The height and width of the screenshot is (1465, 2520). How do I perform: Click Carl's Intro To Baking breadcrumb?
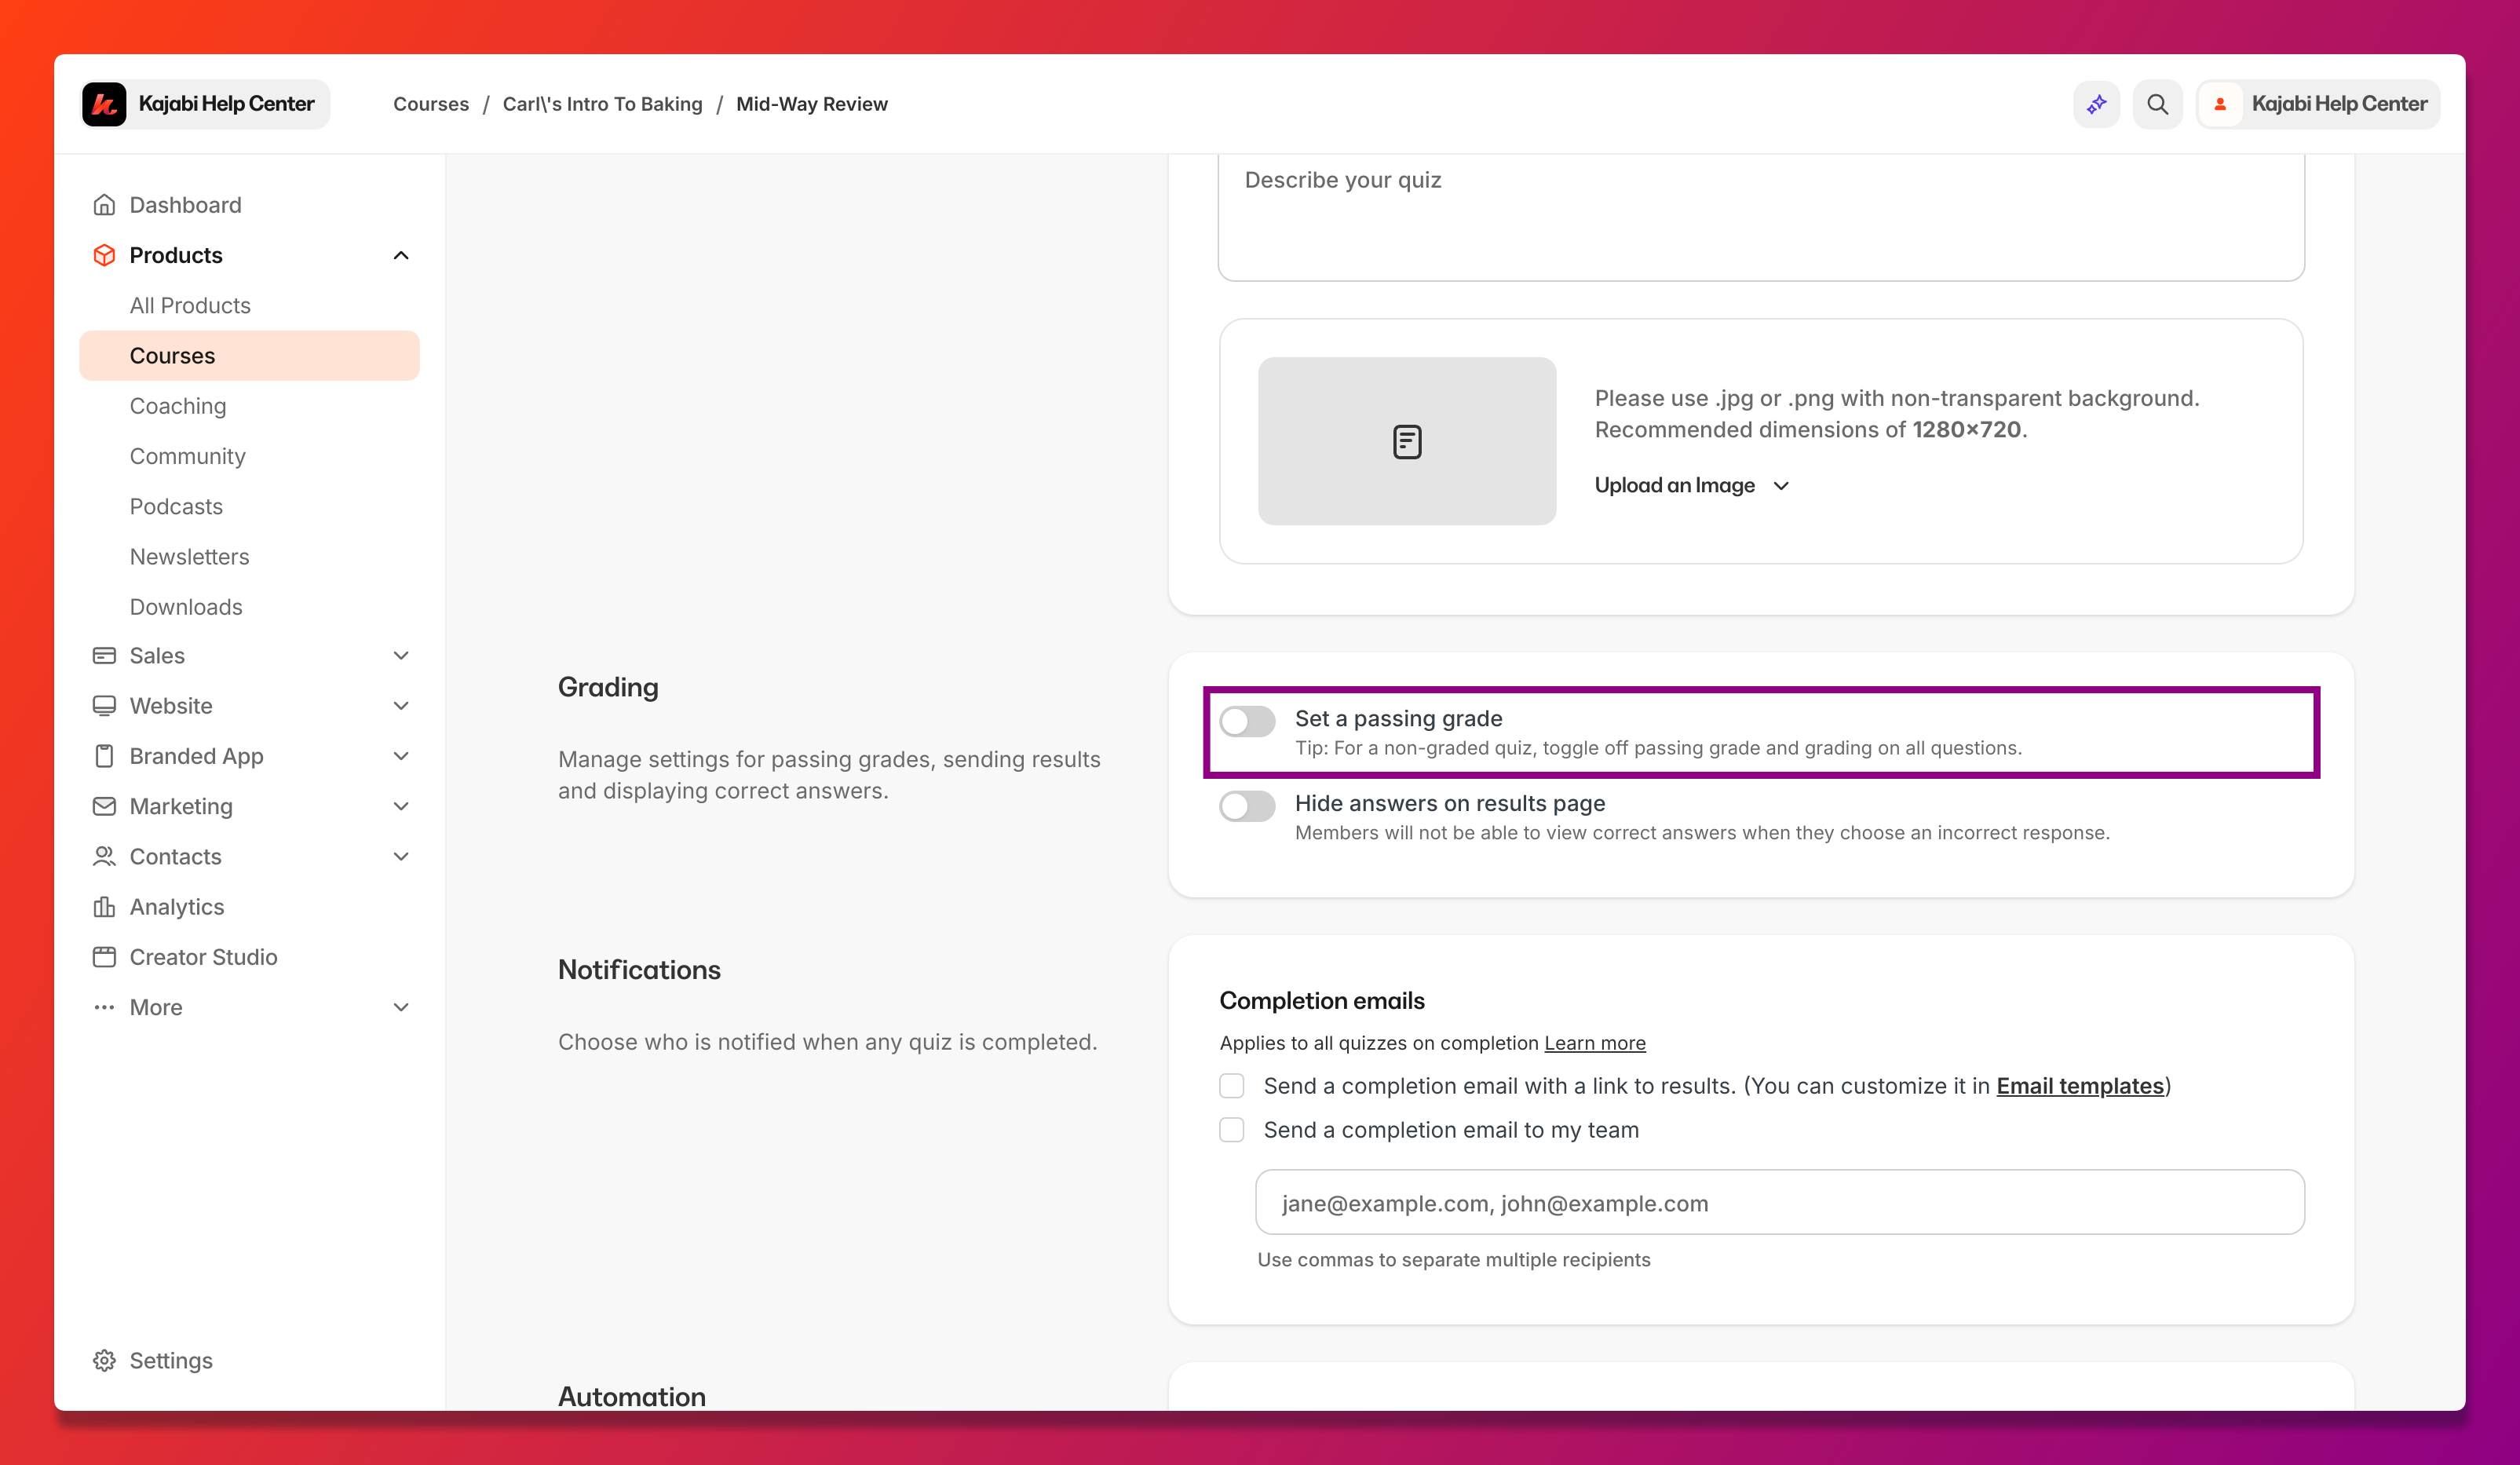[603, 104]
